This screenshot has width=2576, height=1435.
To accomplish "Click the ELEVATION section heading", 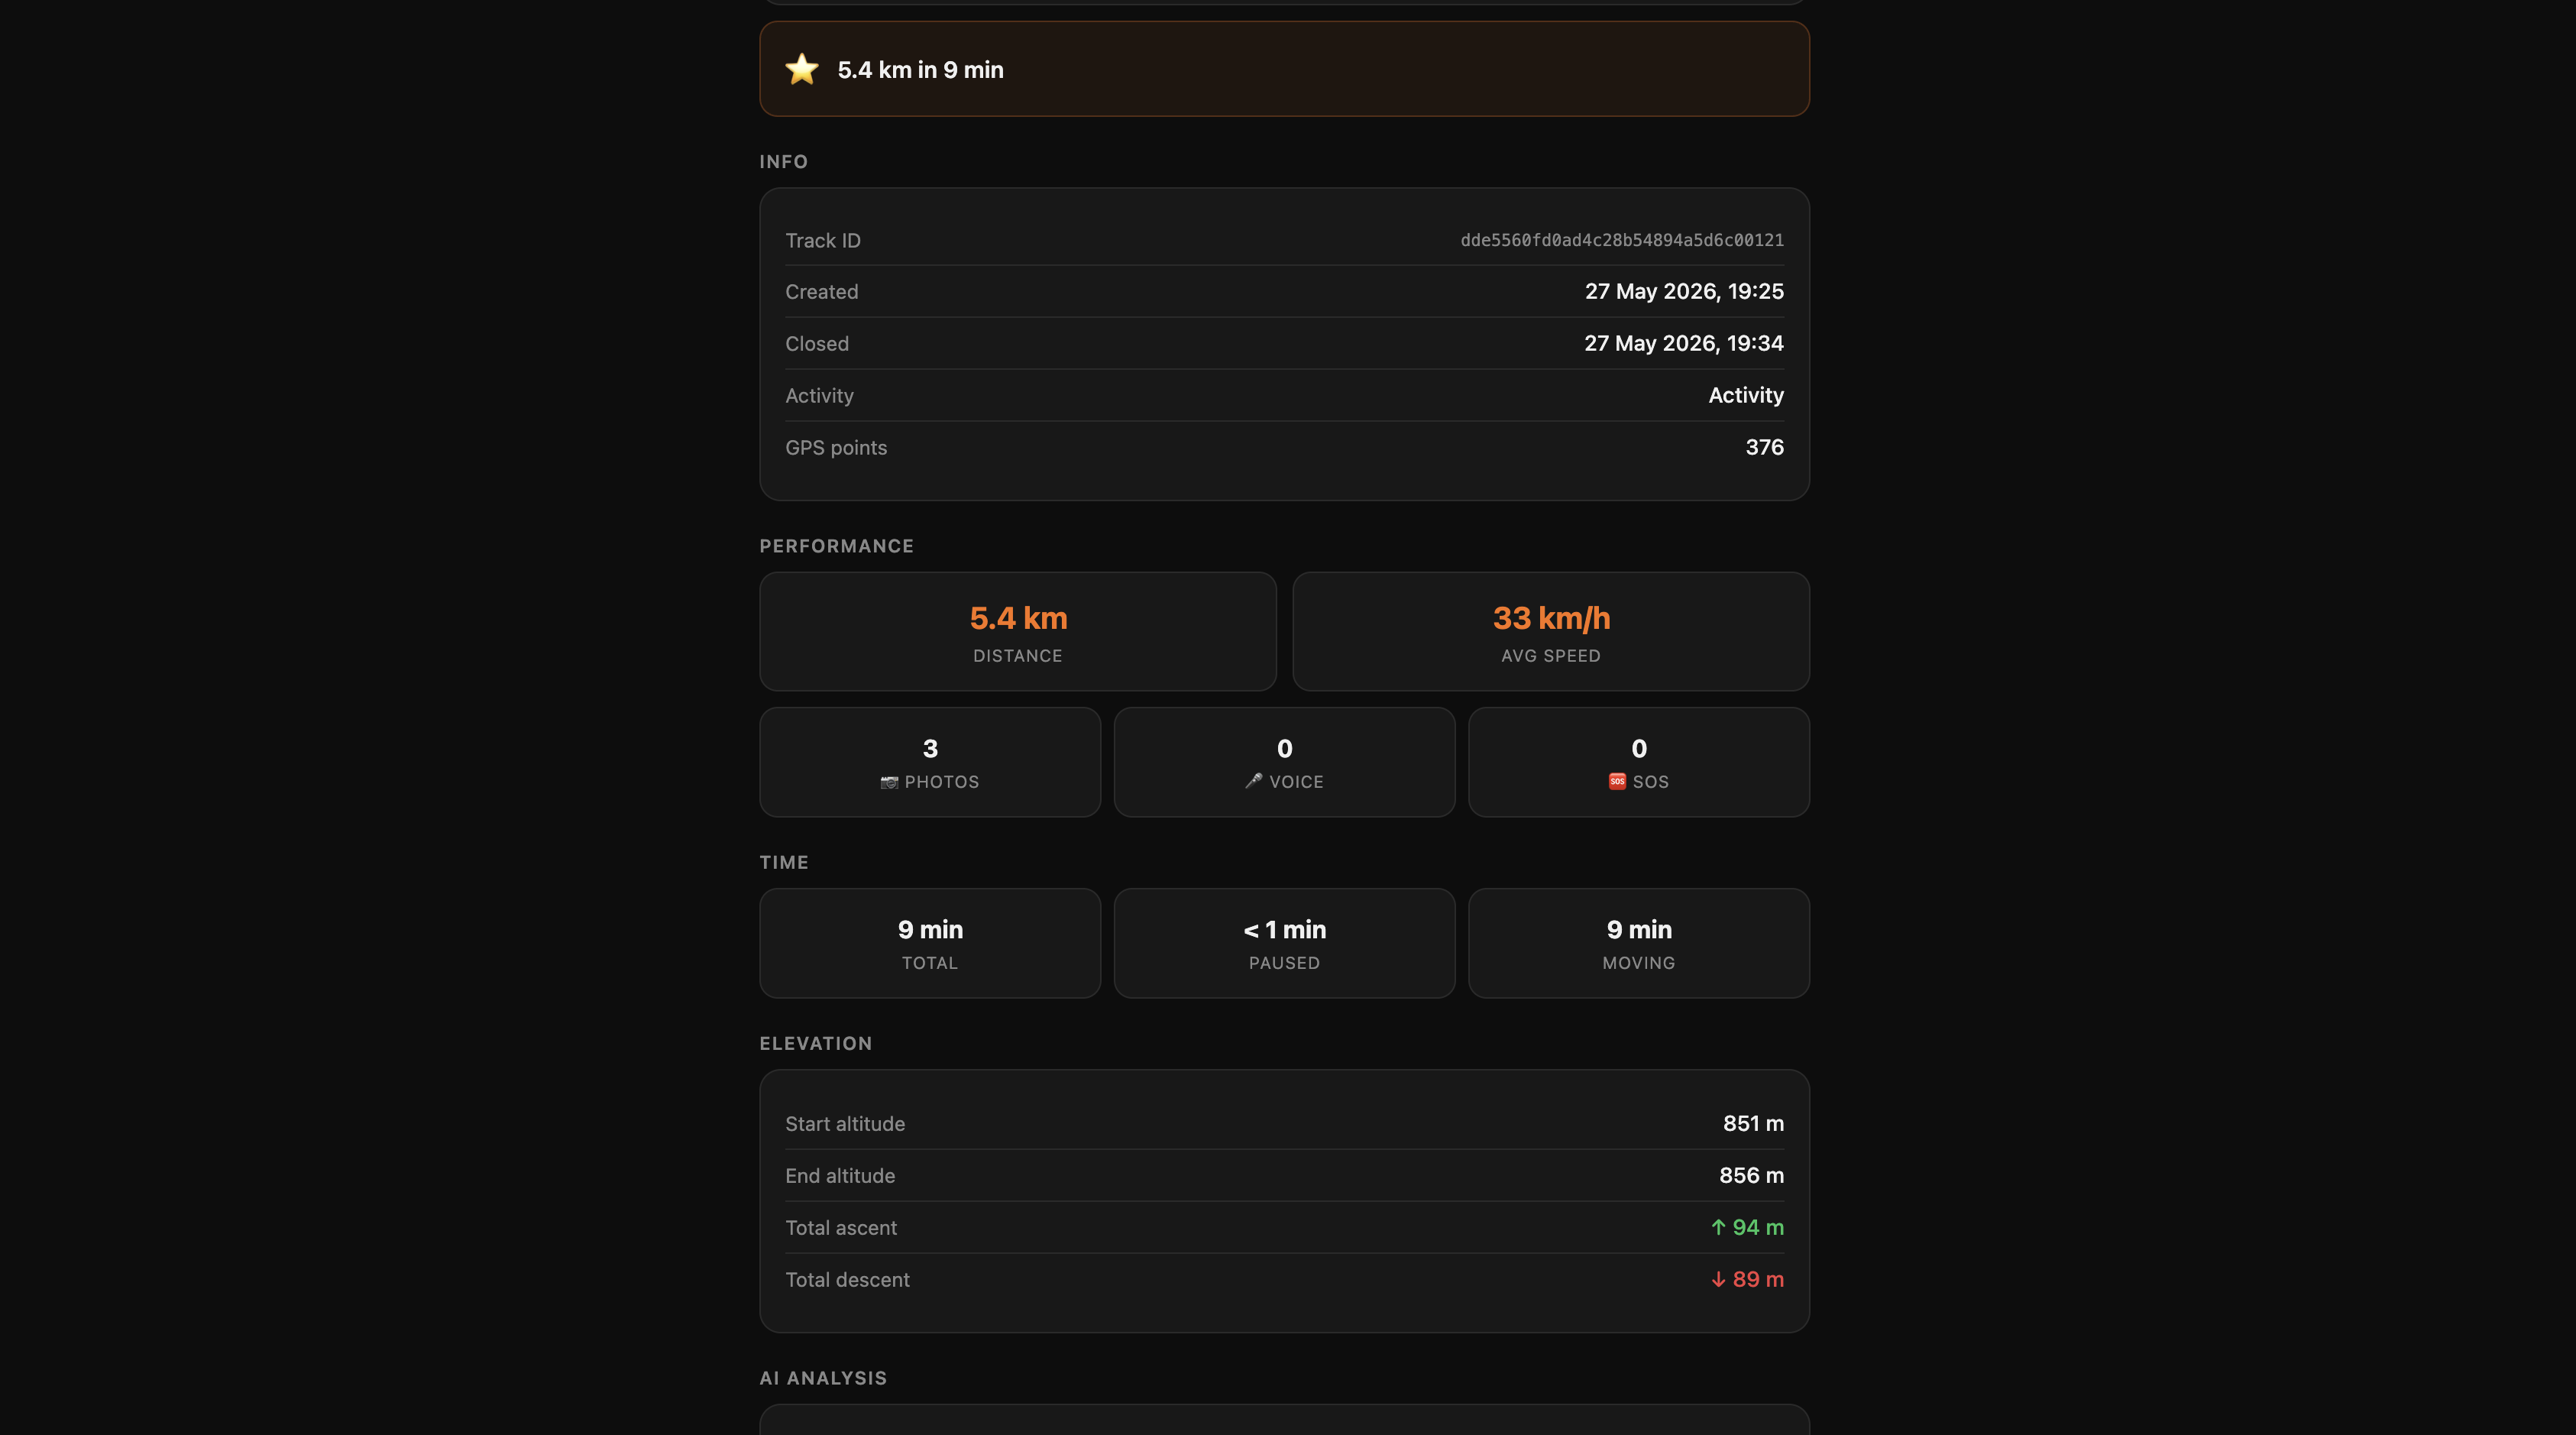I will point(815,1043).
